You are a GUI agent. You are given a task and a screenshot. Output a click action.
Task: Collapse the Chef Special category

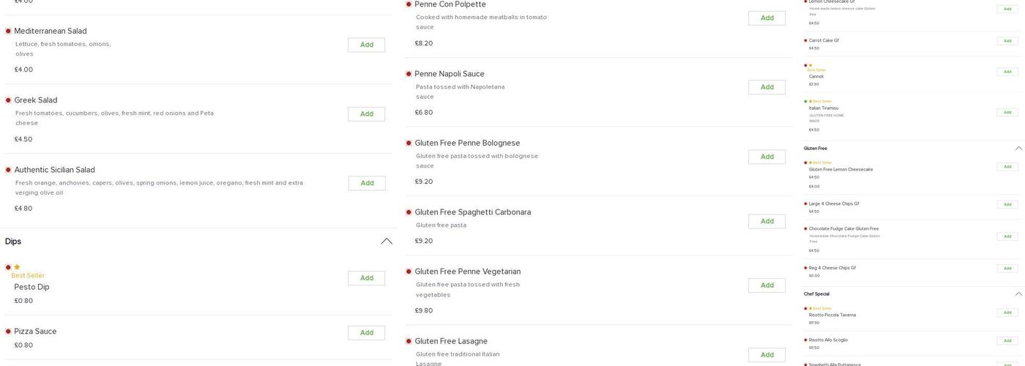click(x=1018, y=294)
